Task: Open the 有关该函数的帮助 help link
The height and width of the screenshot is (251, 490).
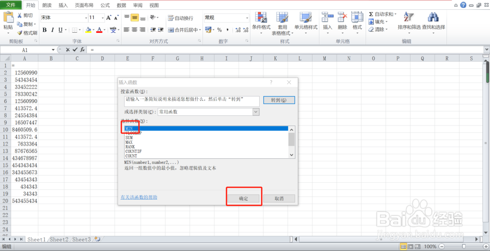Action: click(x=139, y=197)
